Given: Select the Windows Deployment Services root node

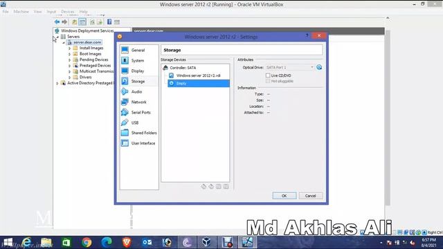Looking at the screenshot, I should tap(87, 30).
